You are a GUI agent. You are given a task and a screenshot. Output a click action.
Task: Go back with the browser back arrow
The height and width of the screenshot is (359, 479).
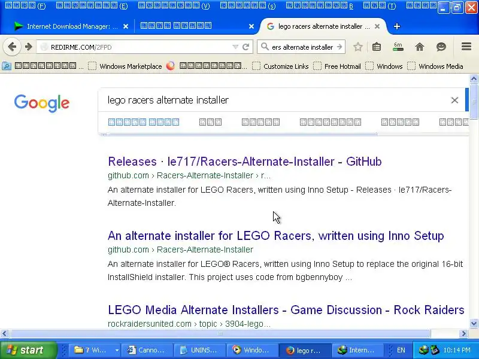coord(12,47)
